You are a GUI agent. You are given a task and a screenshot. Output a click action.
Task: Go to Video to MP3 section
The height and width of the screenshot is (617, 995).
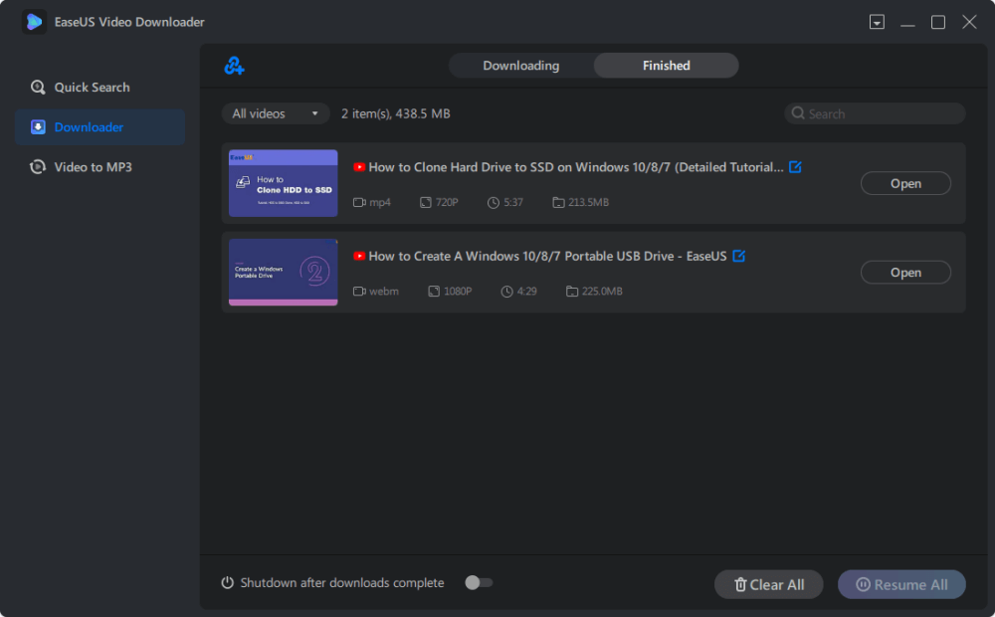pos(93,167)
